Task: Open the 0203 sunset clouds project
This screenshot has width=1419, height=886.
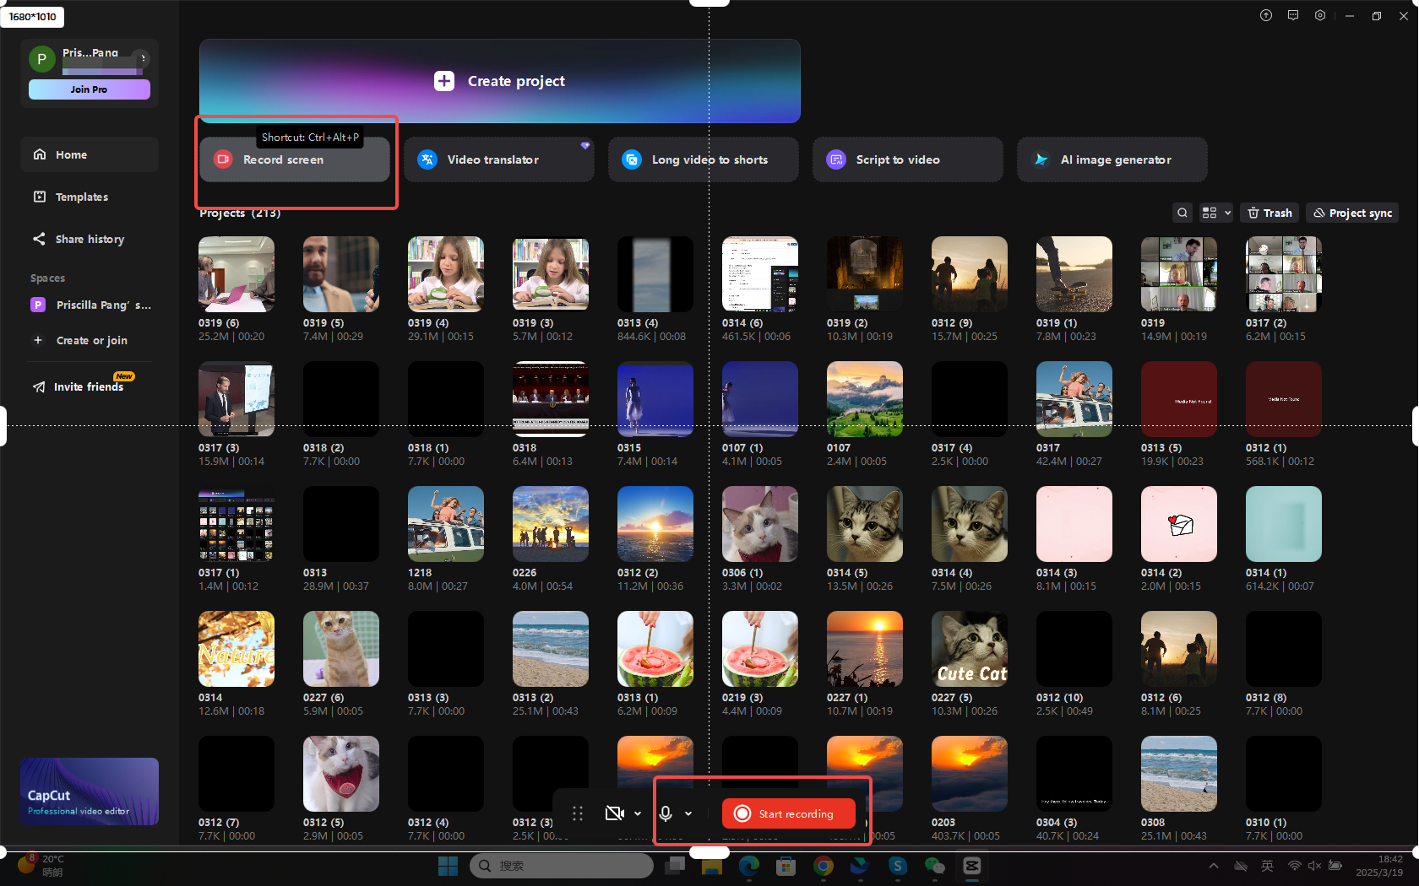Action: (x=970, y=774)
